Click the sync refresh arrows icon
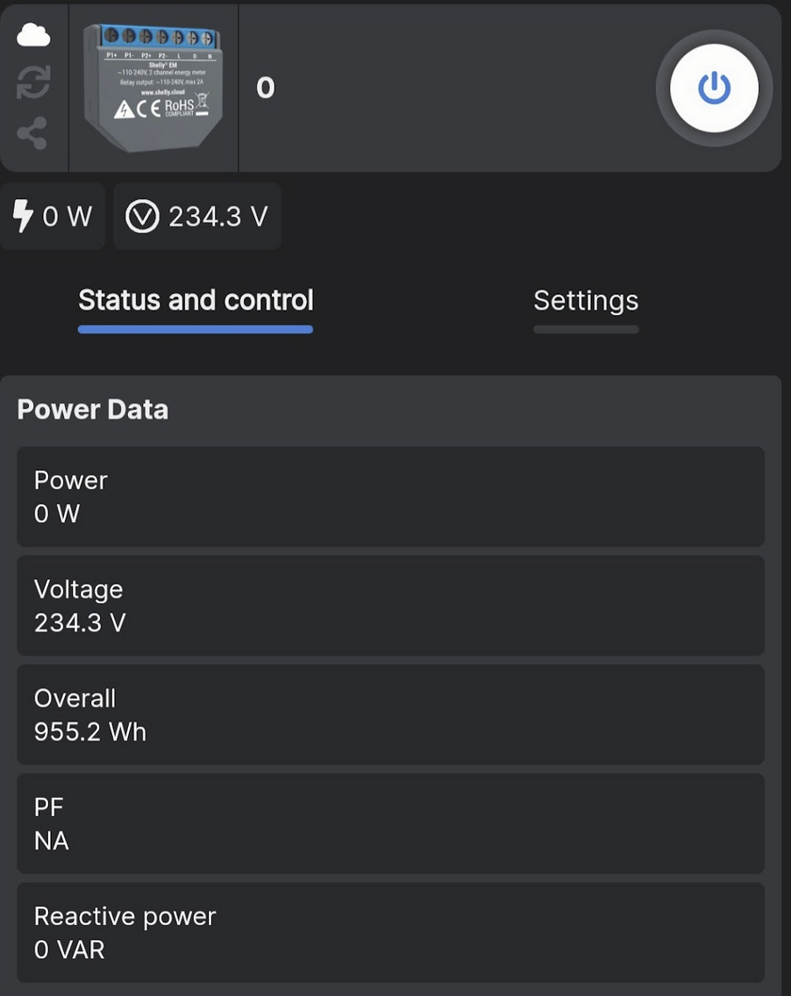This screenshot has width=791, height=996. pyautogui.click(x=33, y=82)
